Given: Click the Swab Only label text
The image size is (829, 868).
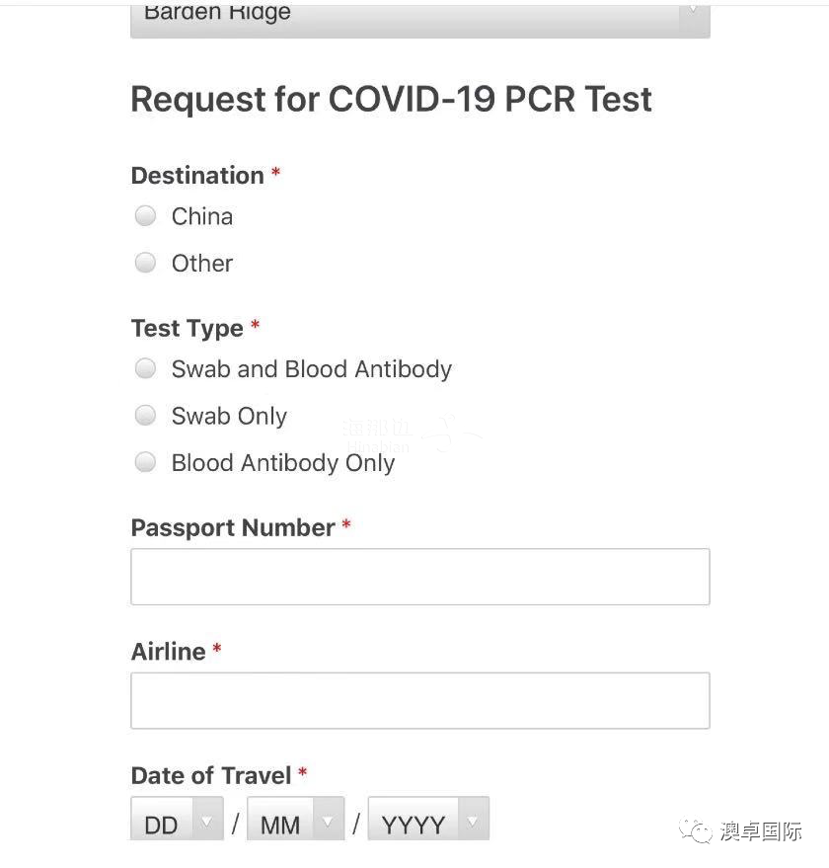Looking at the screenshot, I should pos(229,417).
